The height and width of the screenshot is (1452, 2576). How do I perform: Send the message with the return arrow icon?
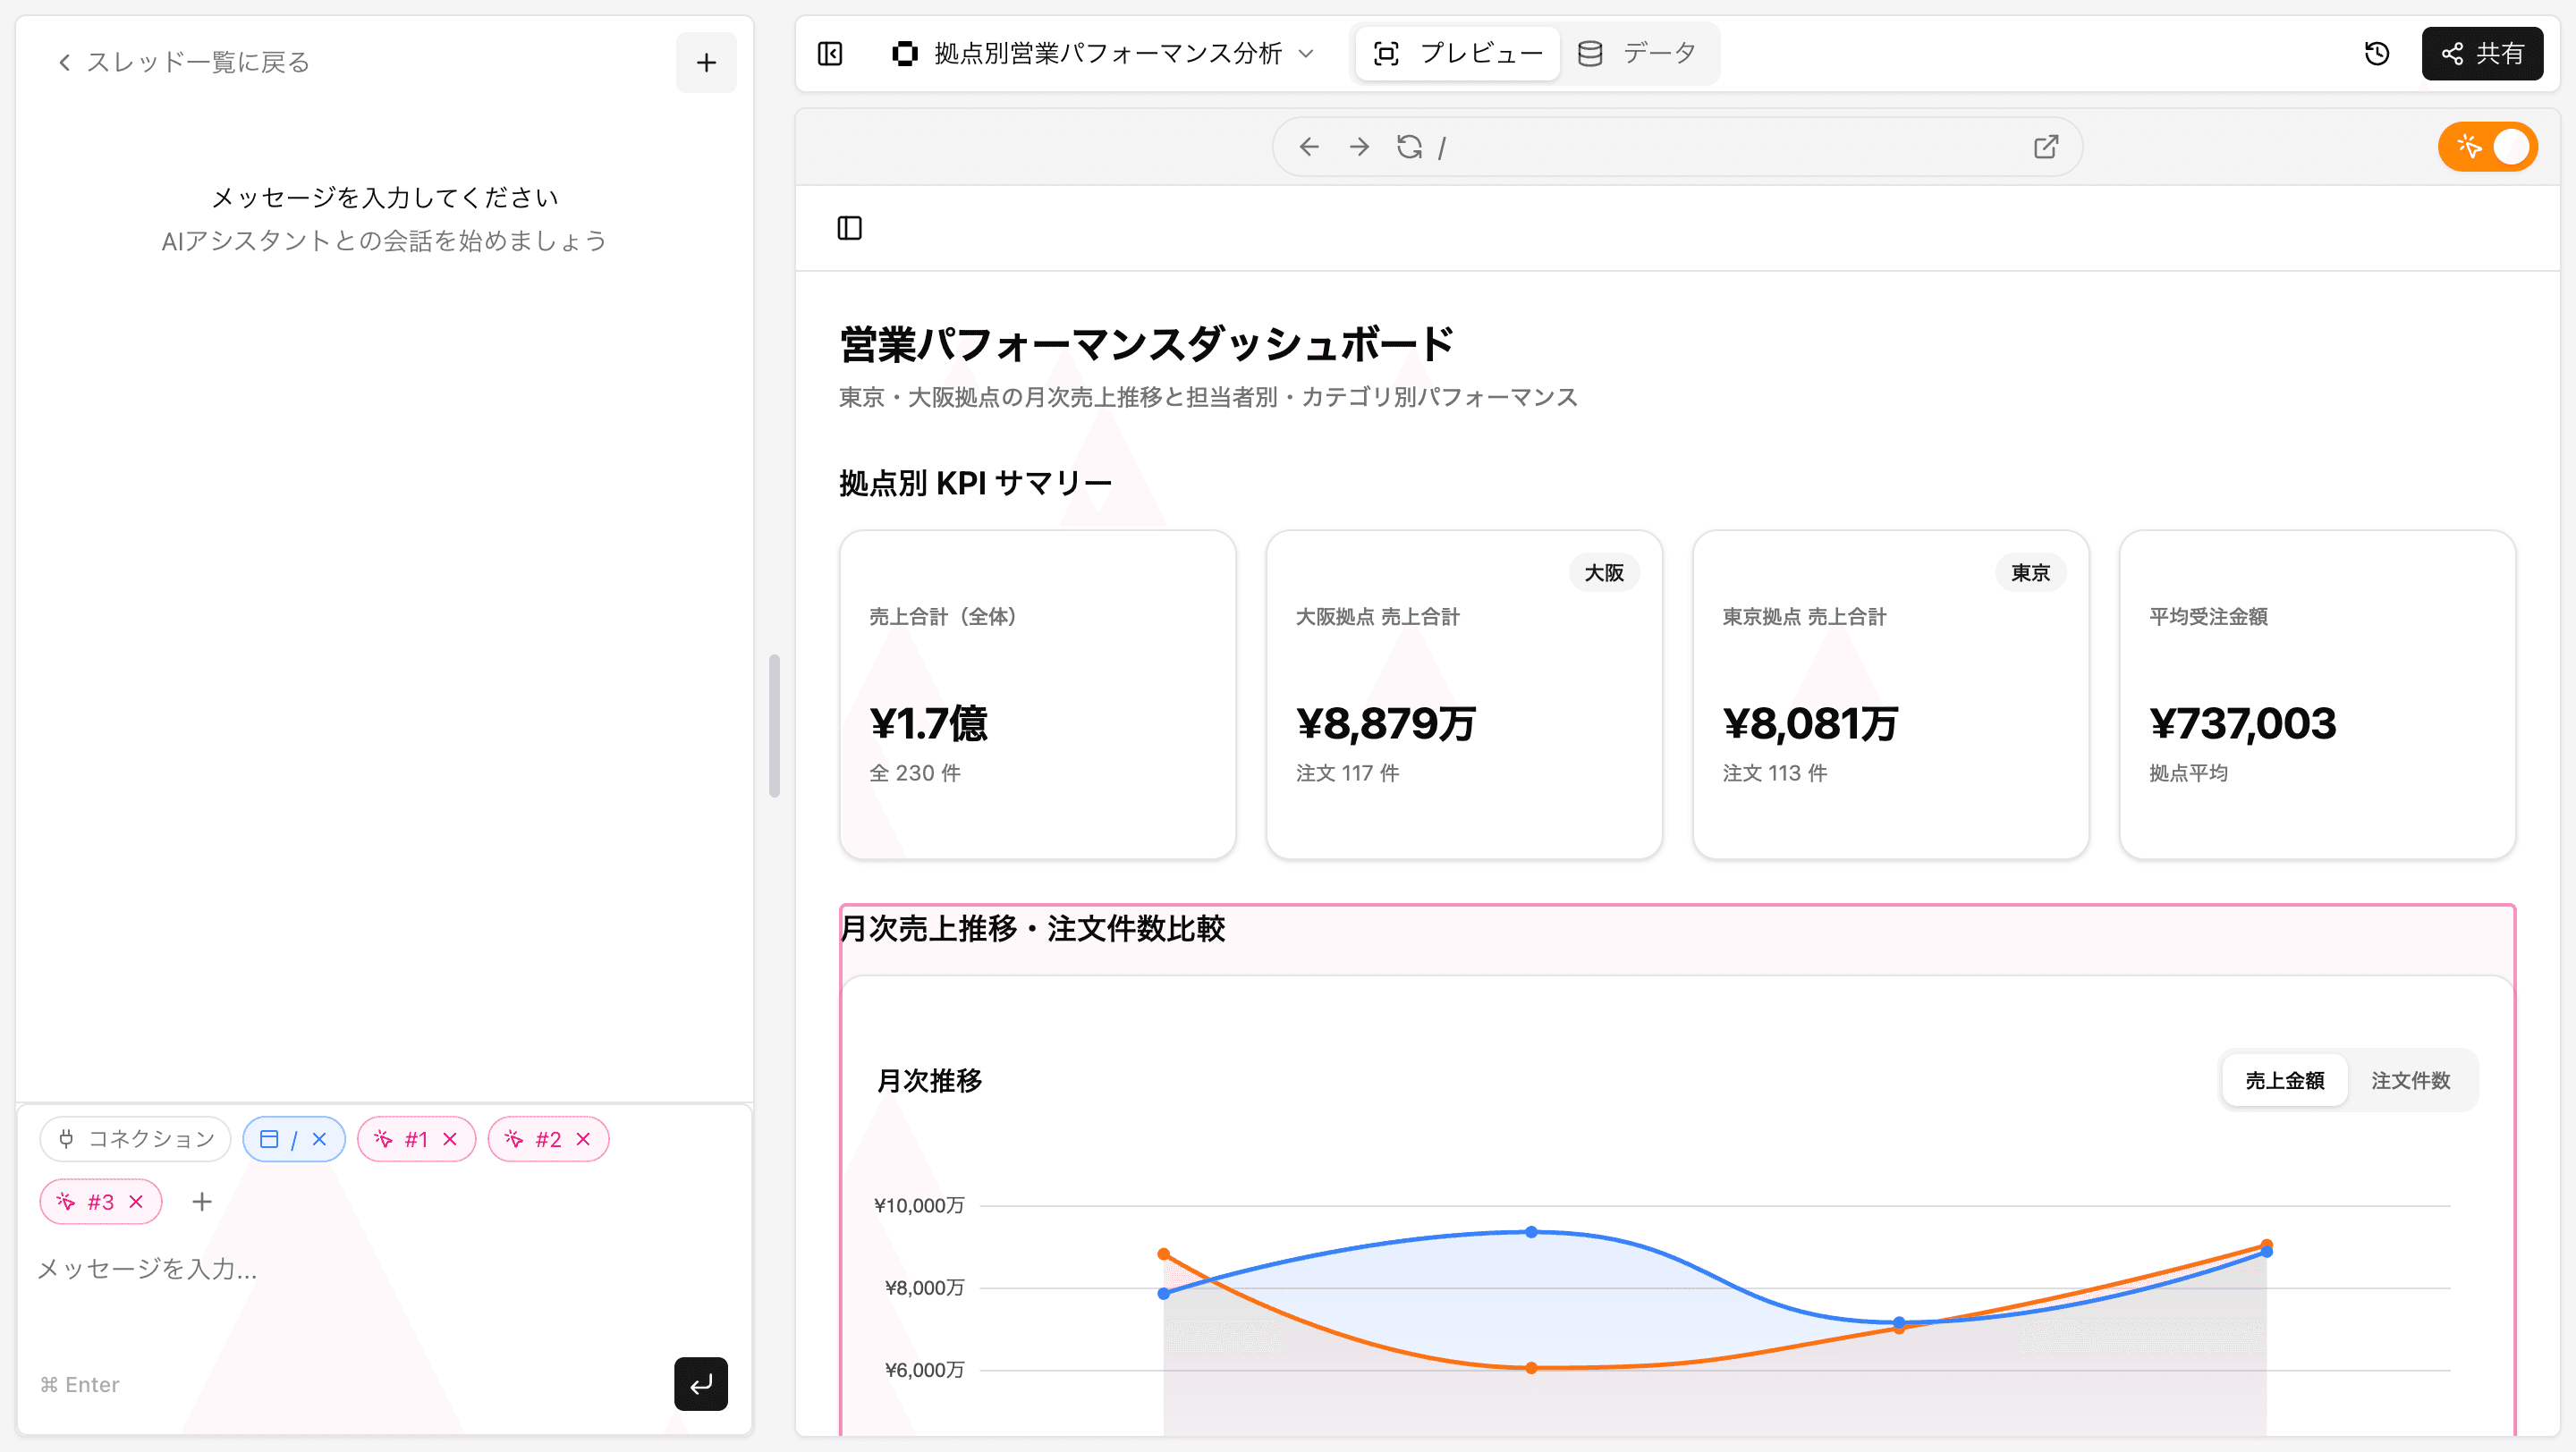coord(700,1384)
